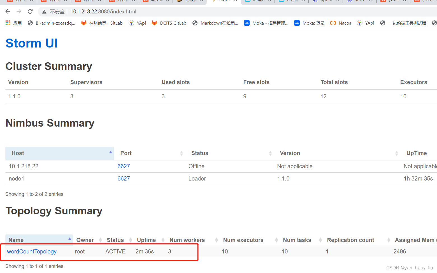Sort topologies by Assigned Mem column
Image resolution: width=437 pixels, height=273 pixels.
415,240
